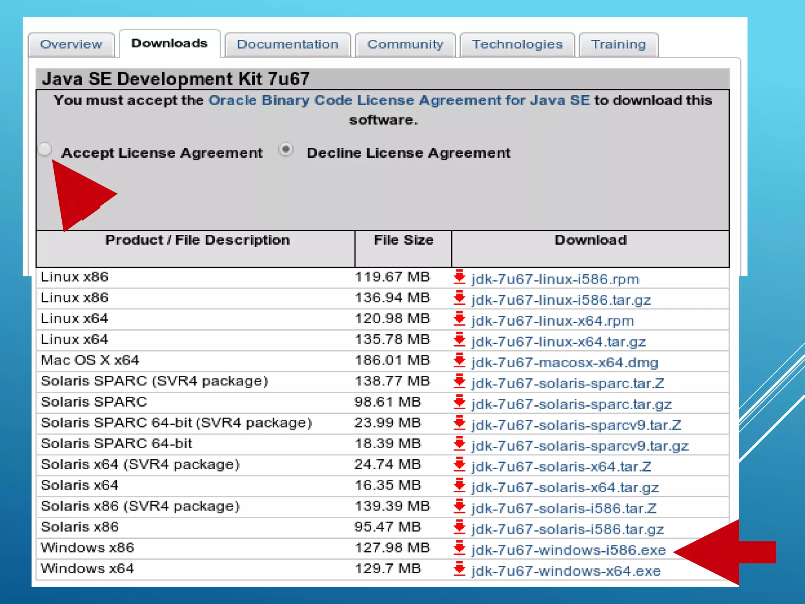805x604 pixels.
Task: Open Oracle Binary Code License Agreement link
Action: coord(399,100)
